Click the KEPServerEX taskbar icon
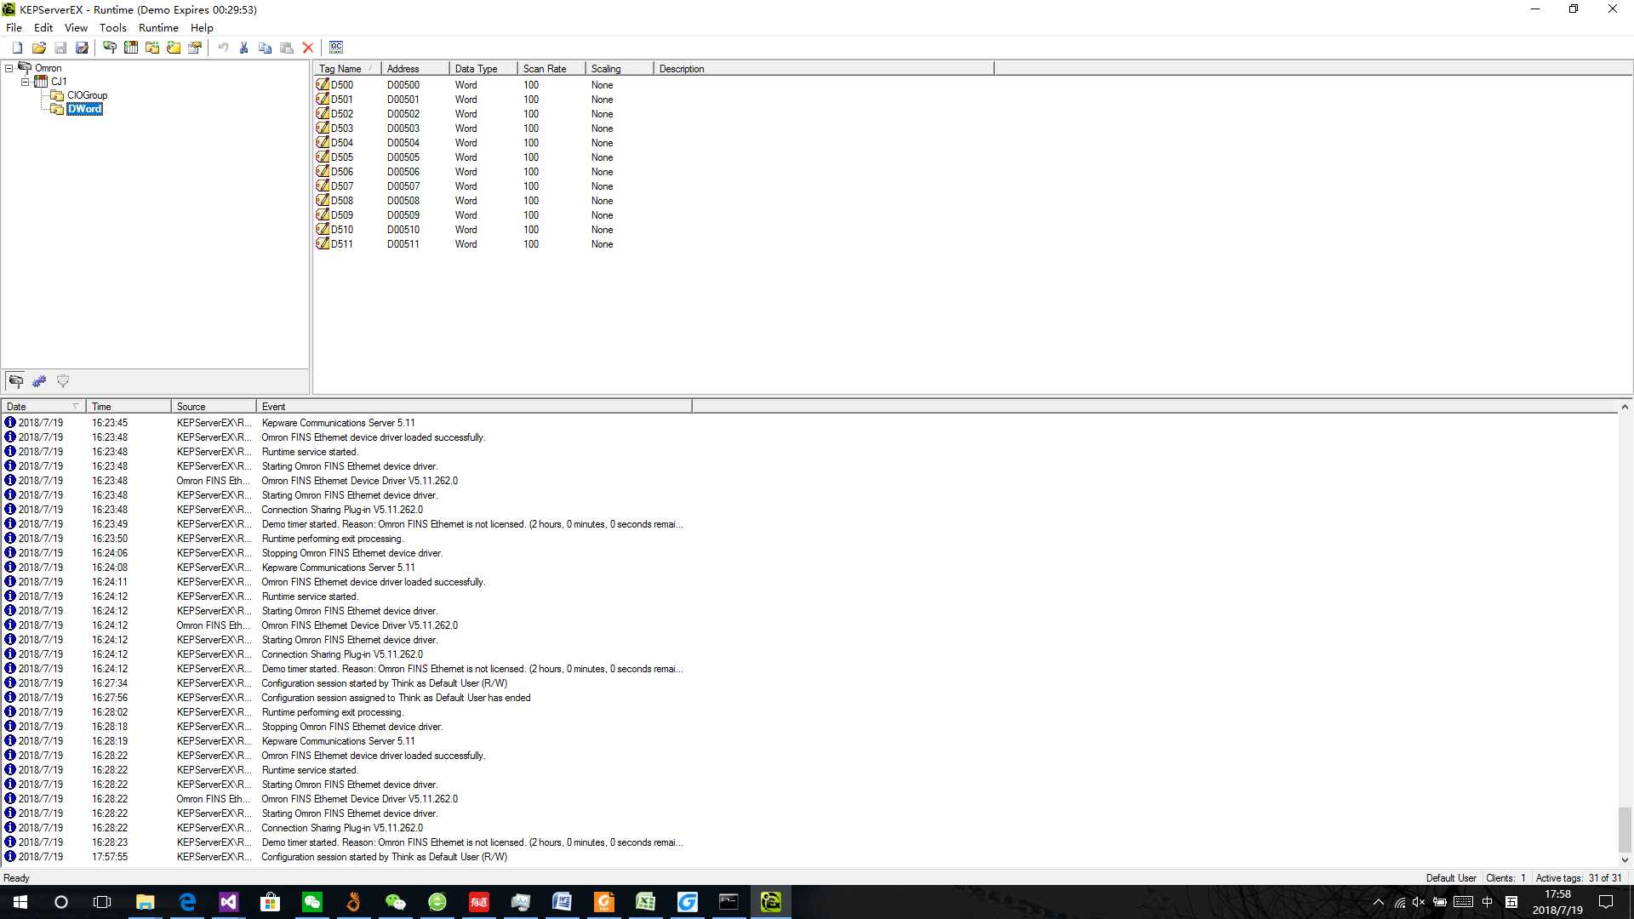The height and width of the screenshot is (919, 1634). point(771,902)
